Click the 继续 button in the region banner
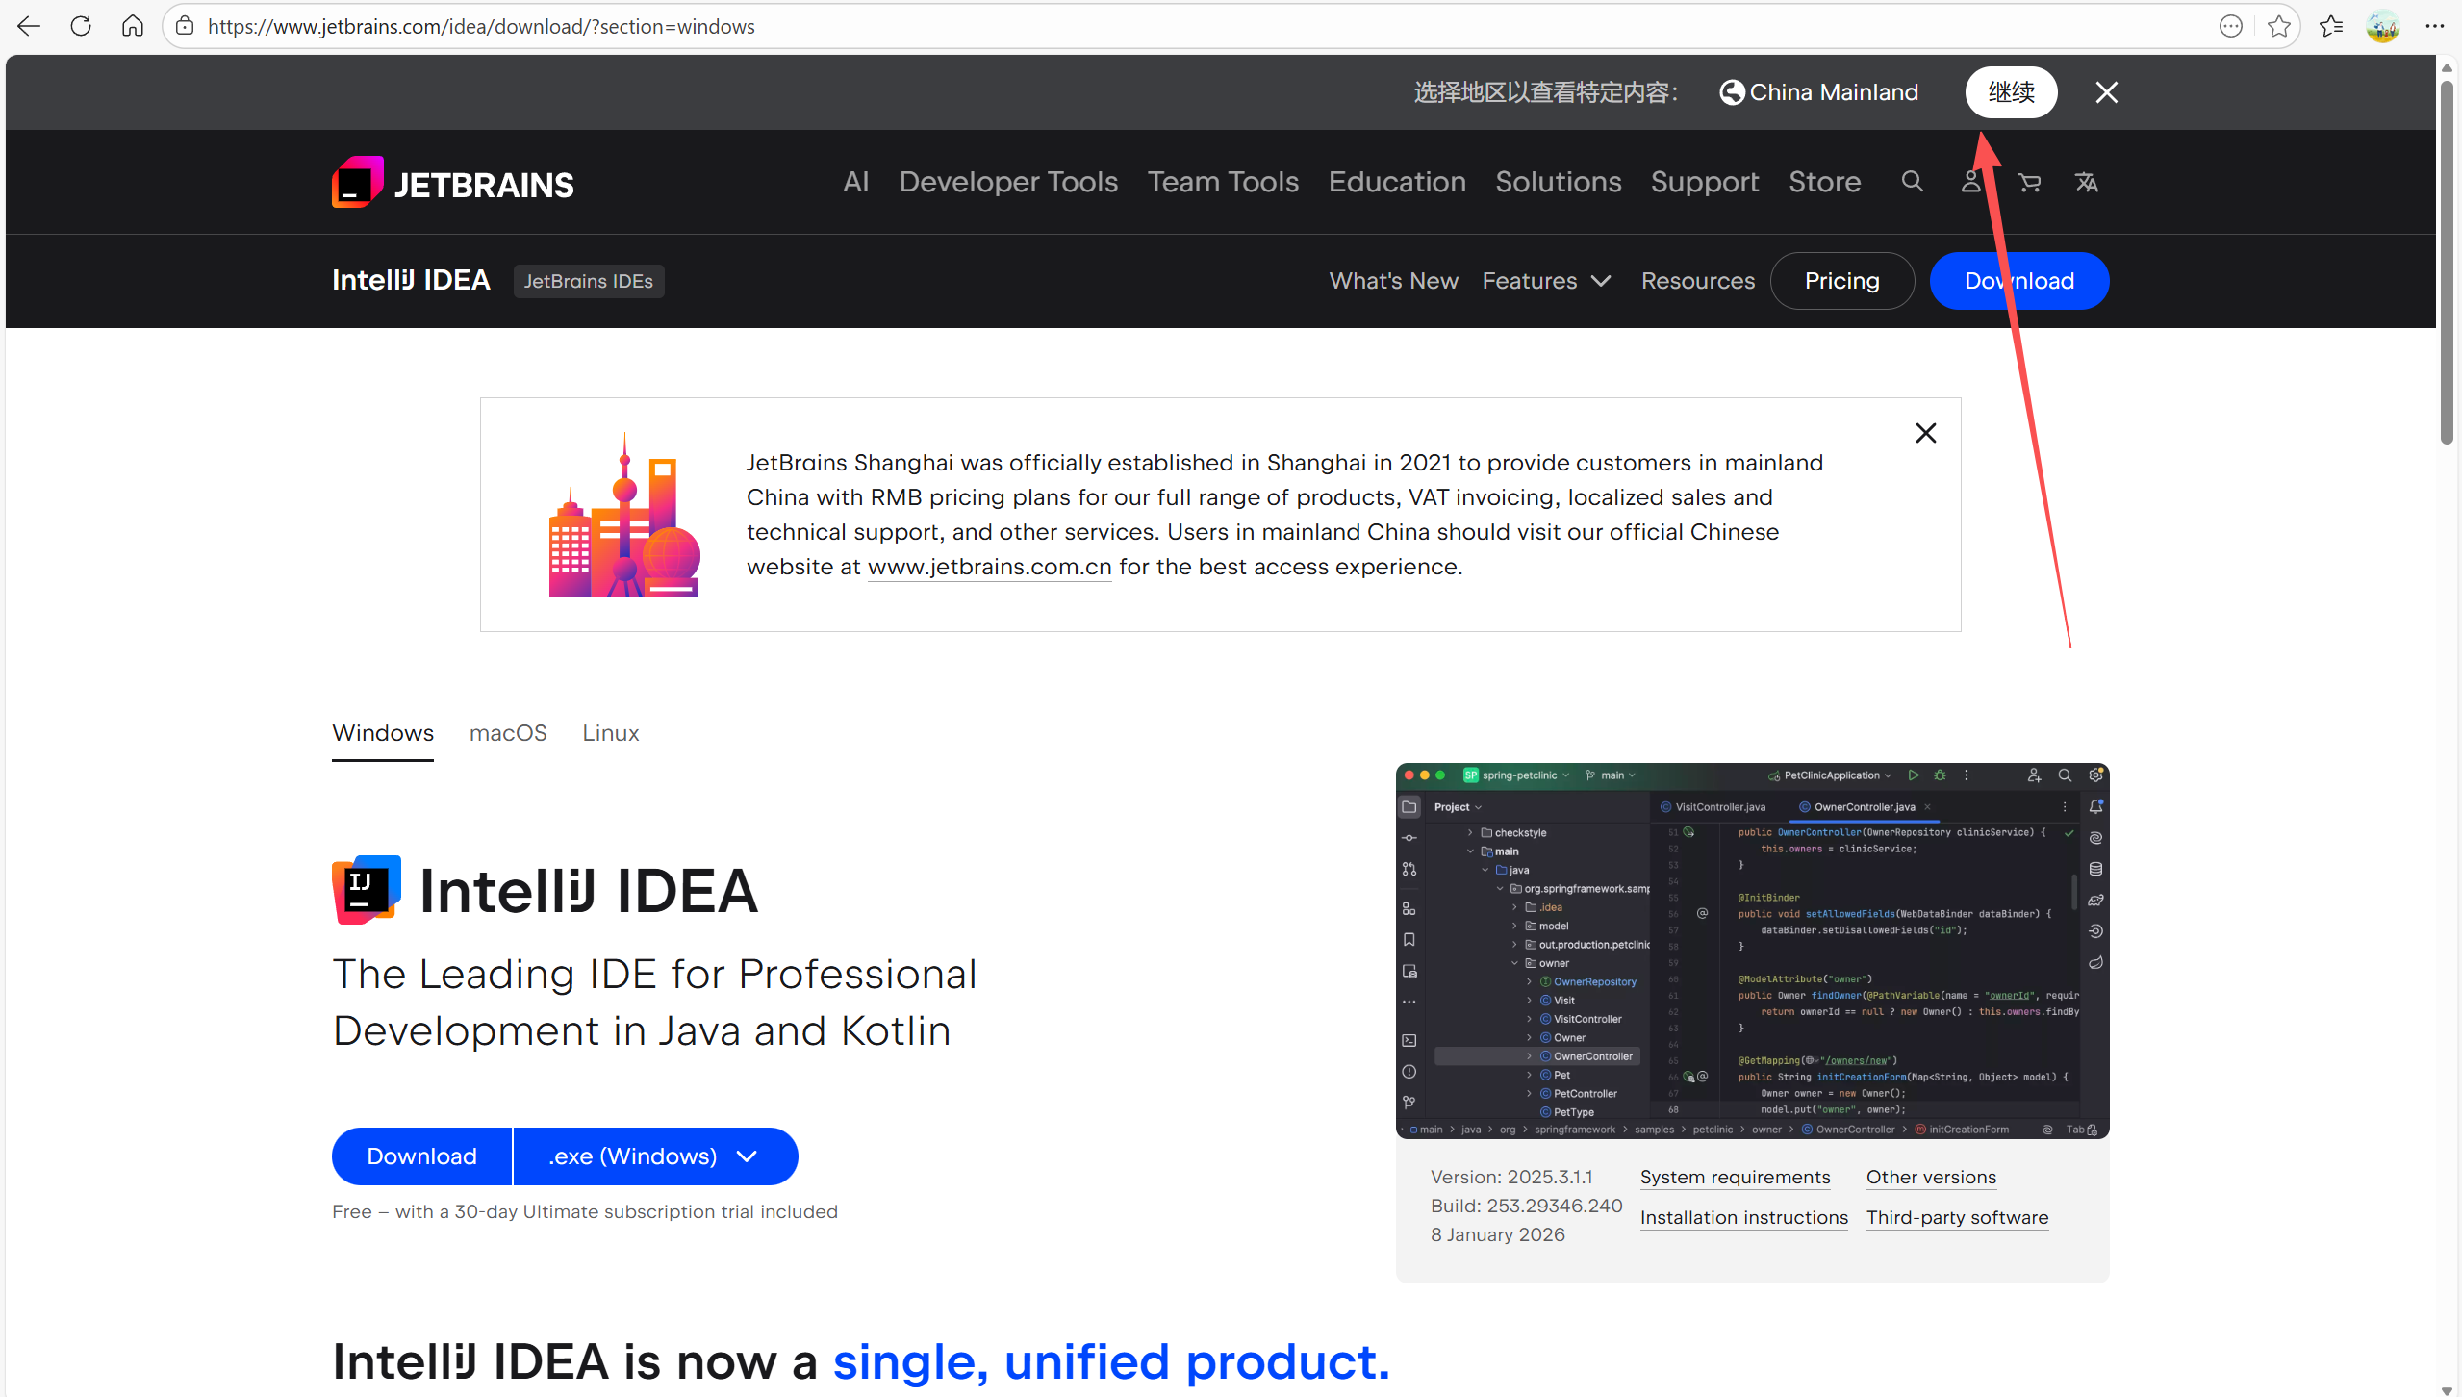Image resolution: width=2462 pixels, height=1397 pixels. [2011, 91]
